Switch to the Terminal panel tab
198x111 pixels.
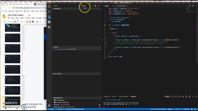[133, 97]
